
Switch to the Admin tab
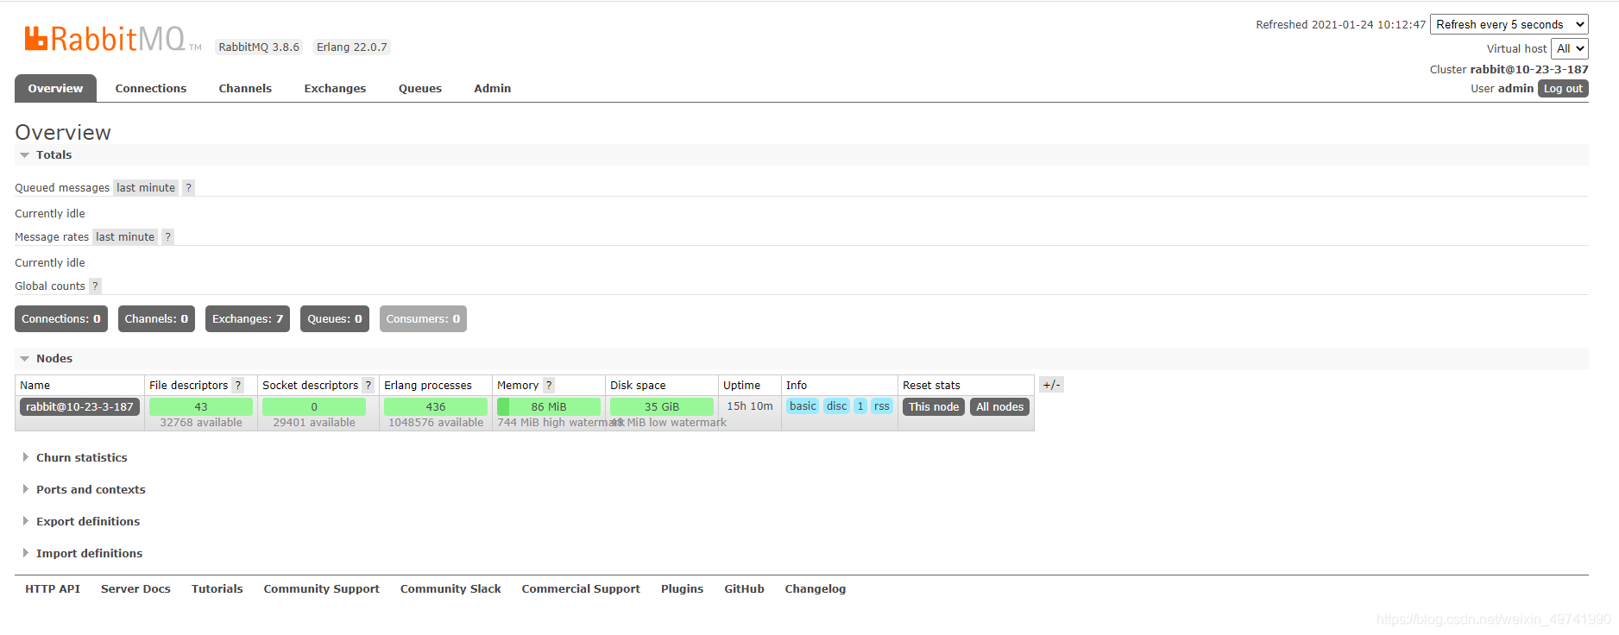coord(493,88)
